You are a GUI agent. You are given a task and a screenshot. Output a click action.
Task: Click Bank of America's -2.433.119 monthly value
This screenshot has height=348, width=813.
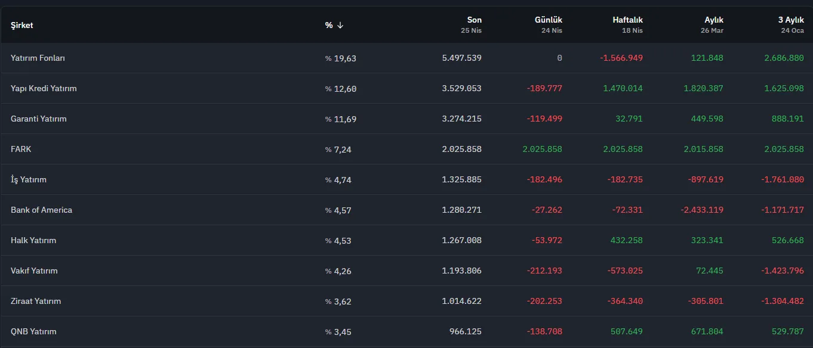click(x=702, y=210)
